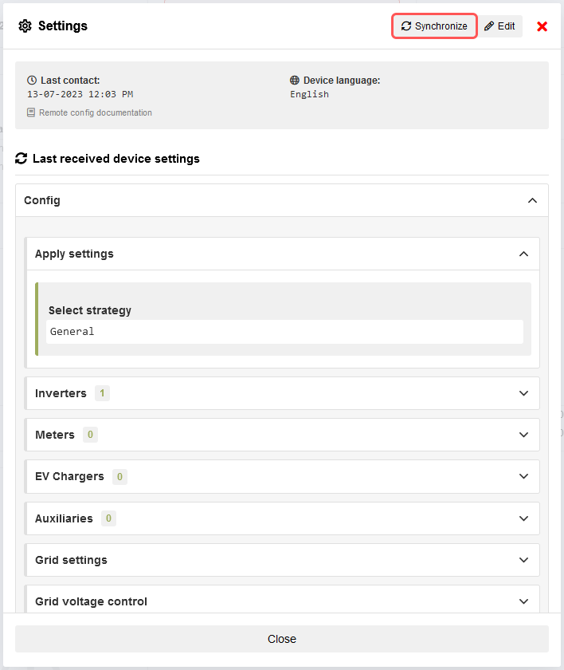The width and height of the screenshot is (564, 670).
Task: Click the Edit pencil button
Action: point(500,26)
